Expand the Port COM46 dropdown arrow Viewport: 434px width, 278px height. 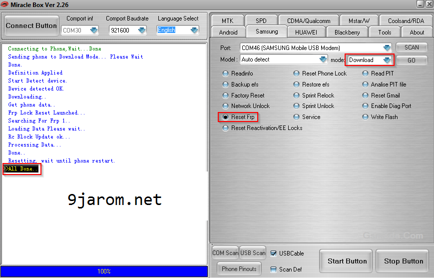coord(387,48)
